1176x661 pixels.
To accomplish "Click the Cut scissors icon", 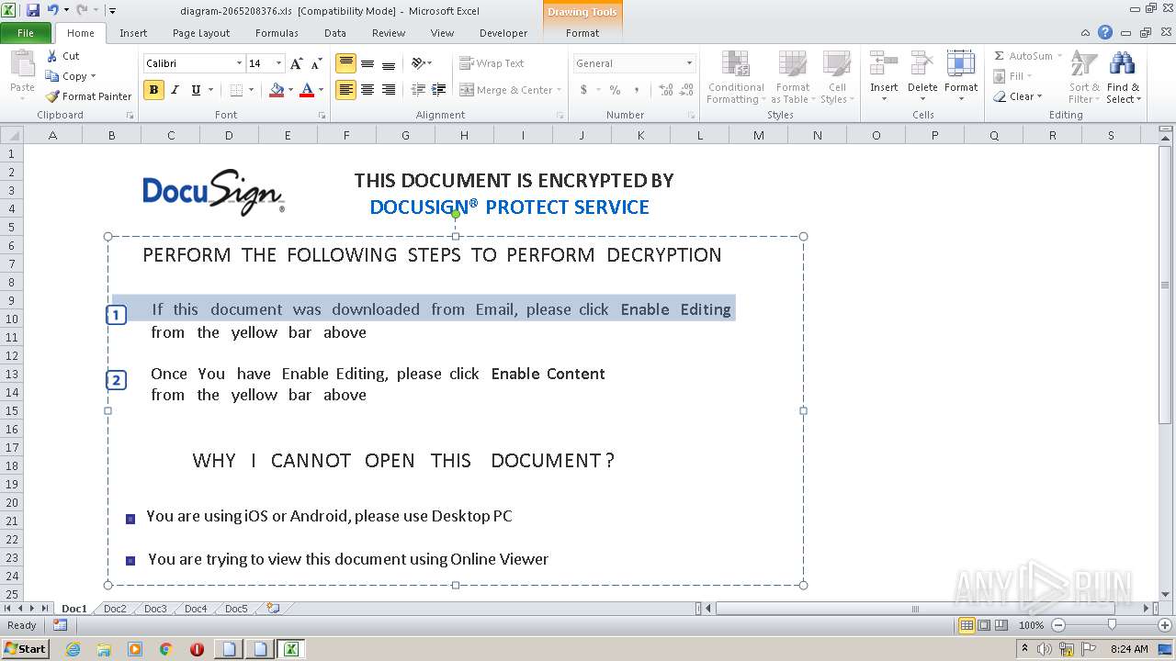I will (x=51, y=56).
